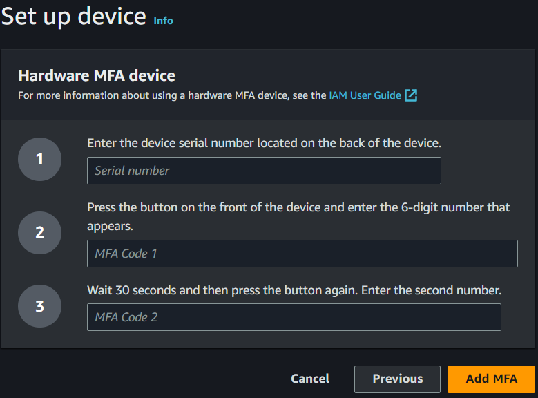
Task: Select the MFA Code 2 input box
Action: pyautogui.click(x=294, y=317)
